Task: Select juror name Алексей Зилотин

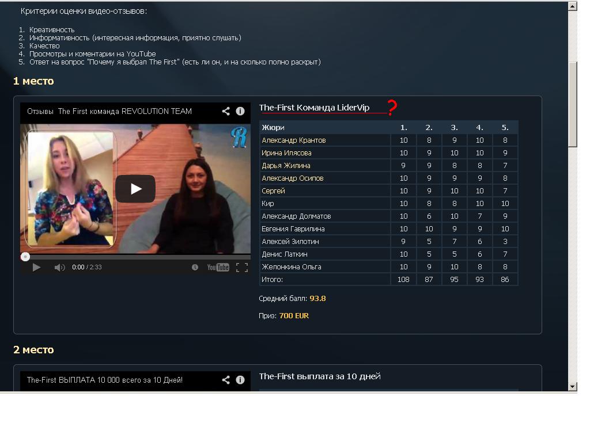Action: click(x=290, y=241)
